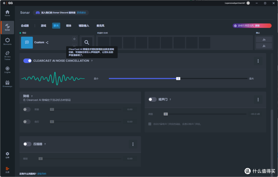Click the 阈值 threshold slider handle
The height and width of the screenshot is (177, 278).
(166, 114)
